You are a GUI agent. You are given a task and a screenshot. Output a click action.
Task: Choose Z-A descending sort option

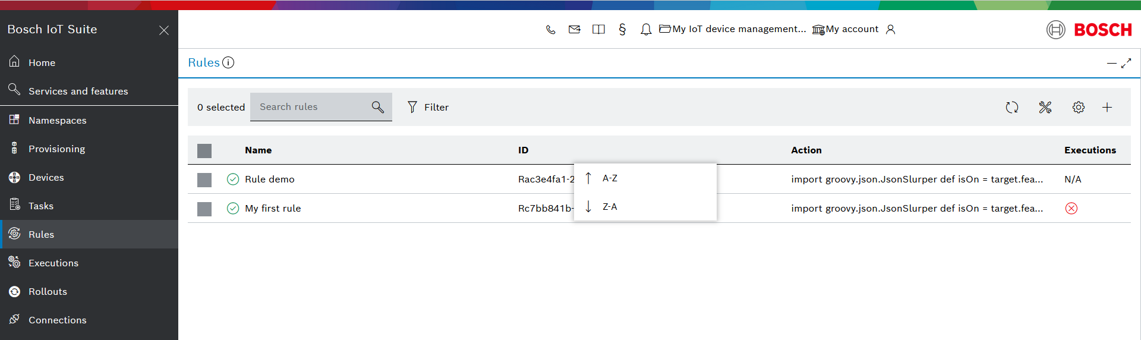pyautogui.click(x=645, y=206)
